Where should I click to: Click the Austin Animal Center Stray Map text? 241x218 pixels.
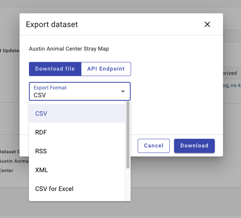pyautogui.click(x=69, y=49)
